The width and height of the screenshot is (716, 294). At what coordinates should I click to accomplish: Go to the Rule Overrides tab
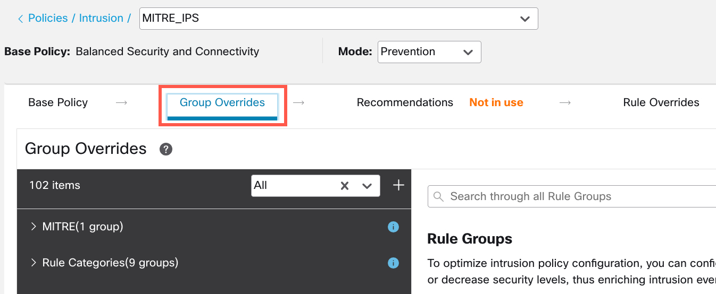[661, 102]
